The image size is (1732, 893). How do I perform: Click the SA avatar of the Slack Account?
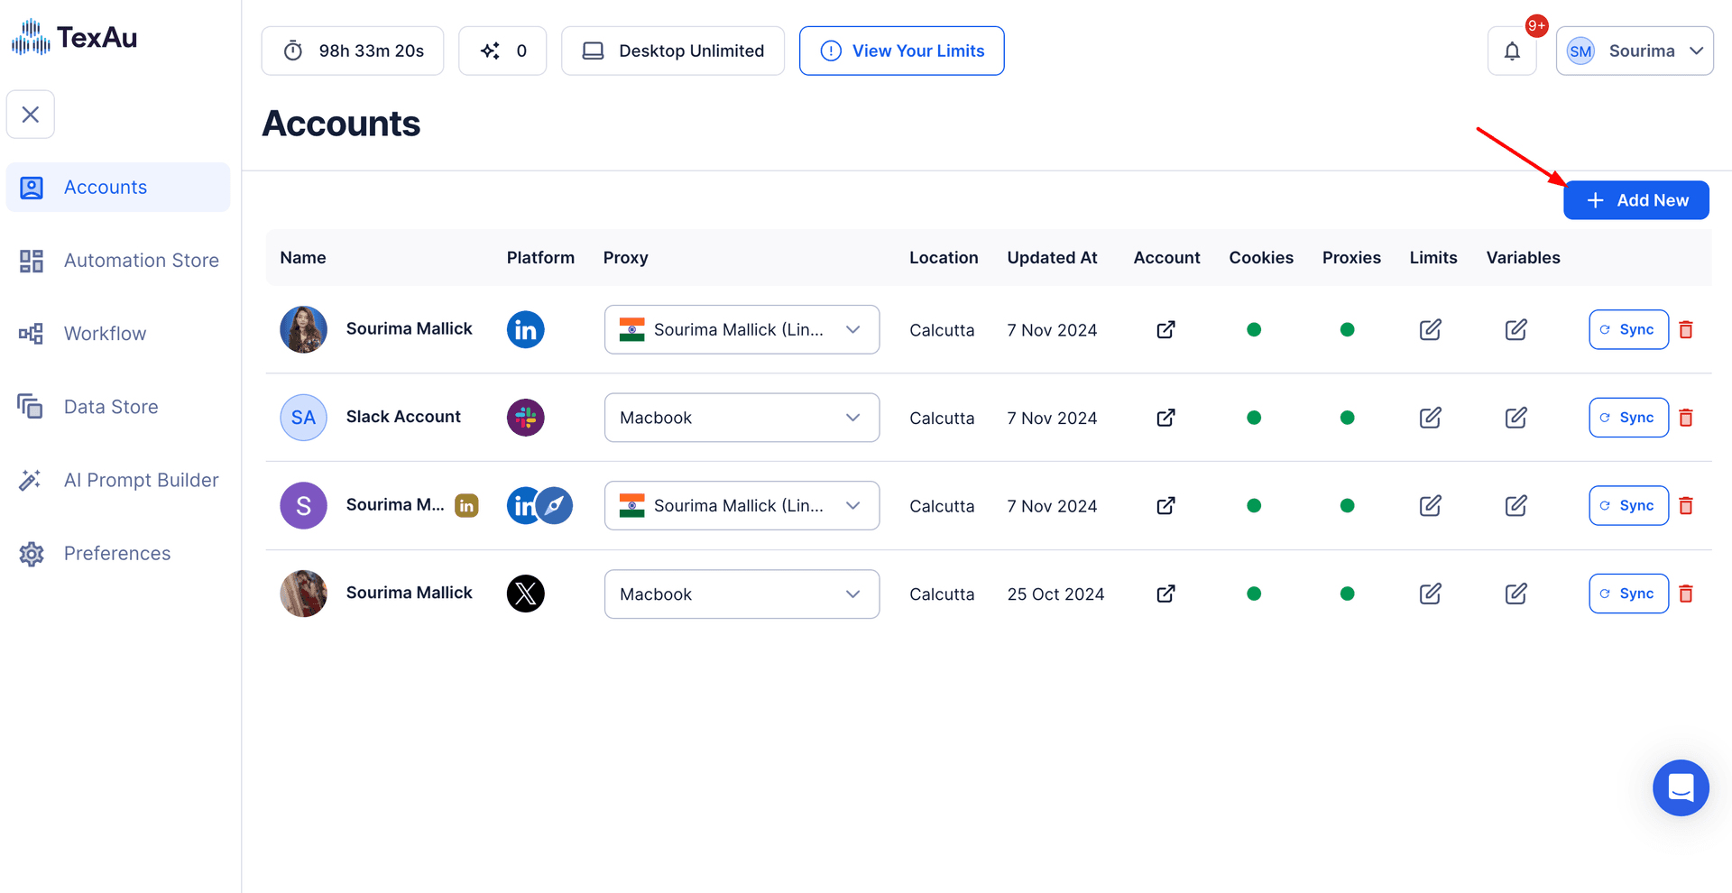coord(303,418)
